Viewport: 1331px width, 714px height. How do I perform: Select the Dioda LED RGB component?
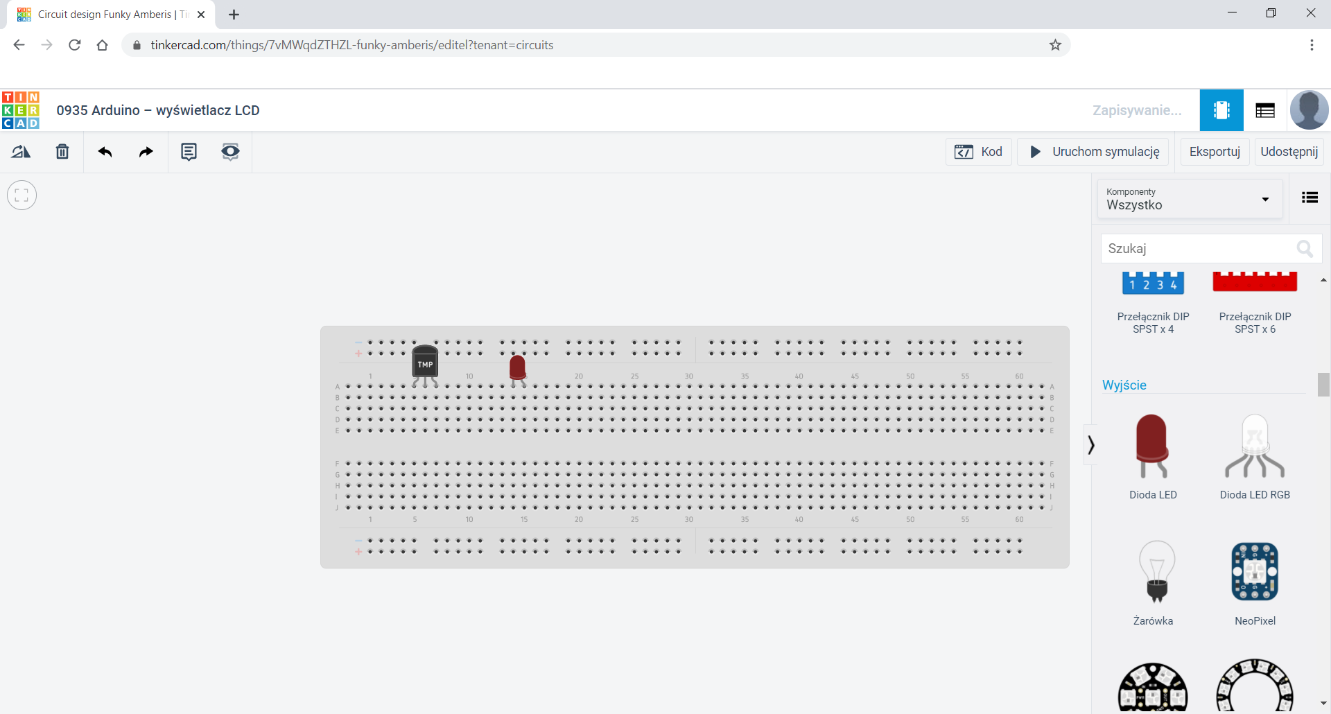click(x=1255, y=455)
